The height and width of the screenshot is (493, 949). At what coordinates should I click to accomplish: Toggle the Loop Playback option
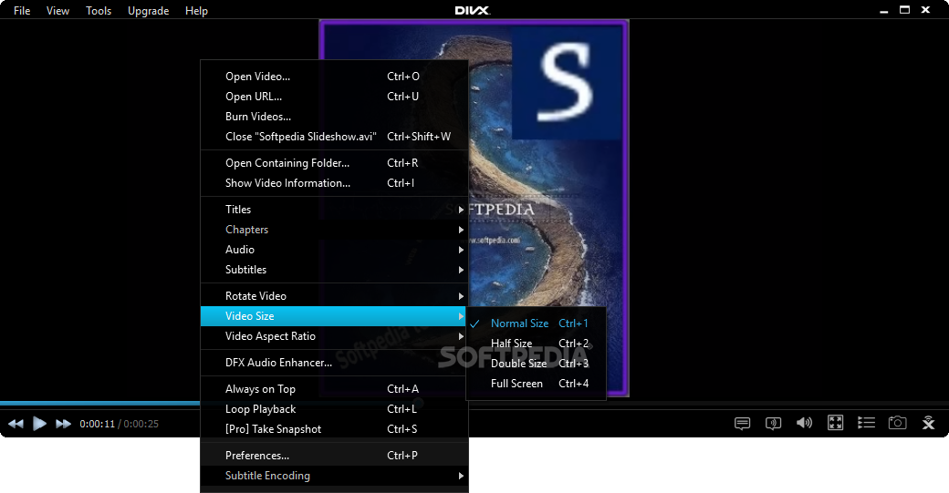[x=334, y=409]
